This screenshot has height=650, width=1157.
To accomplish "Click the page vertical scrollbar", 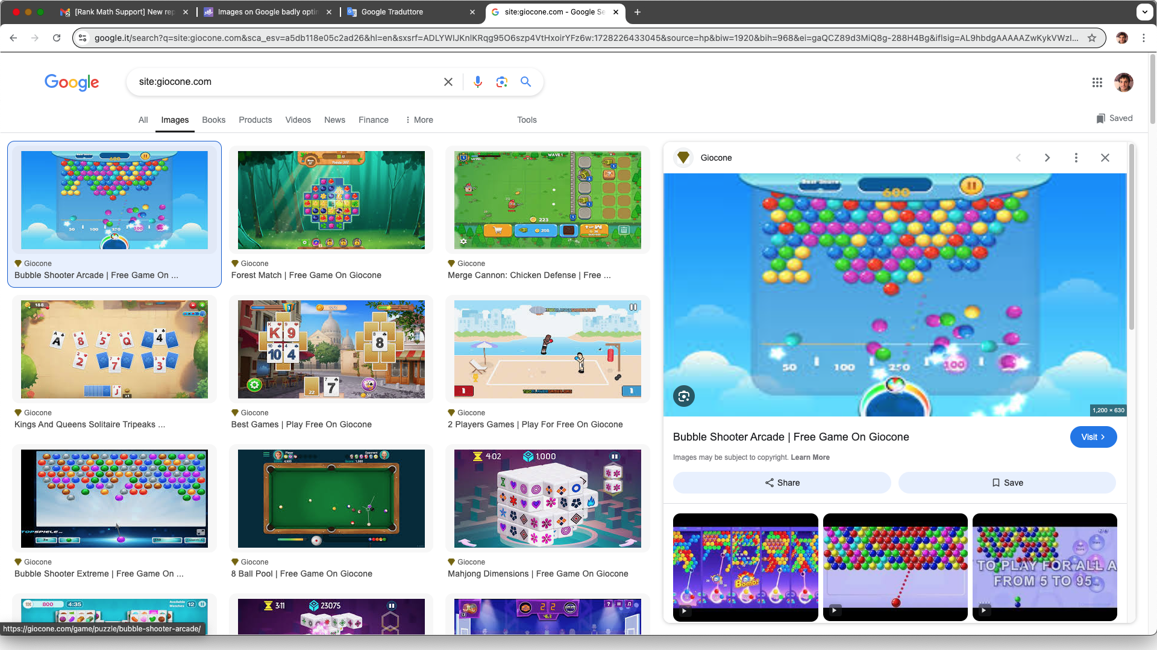I will [x=1153, y=90].
